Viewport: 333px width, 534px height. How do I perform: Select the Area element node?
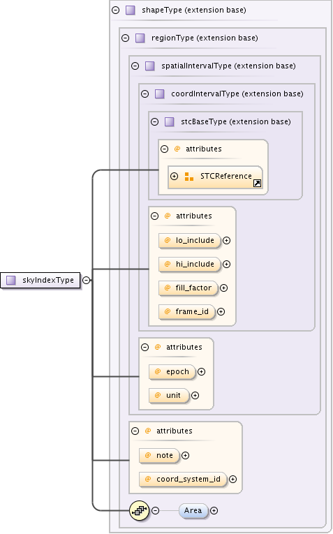(x=193, y=511)
